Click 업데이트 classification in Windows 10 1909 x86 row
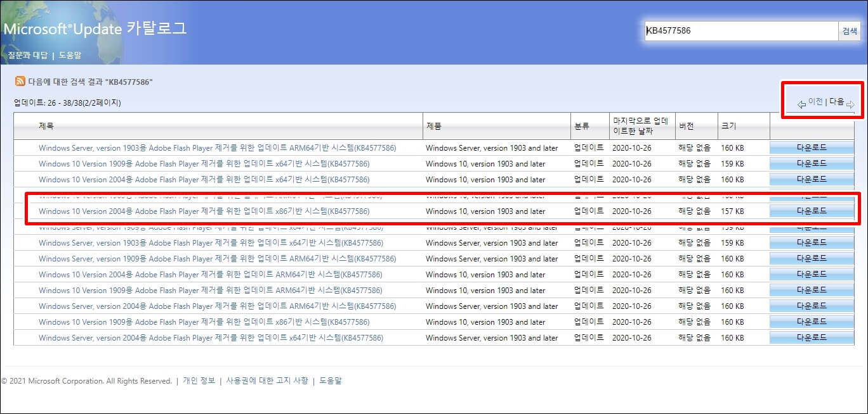 [x=589, y=322]
